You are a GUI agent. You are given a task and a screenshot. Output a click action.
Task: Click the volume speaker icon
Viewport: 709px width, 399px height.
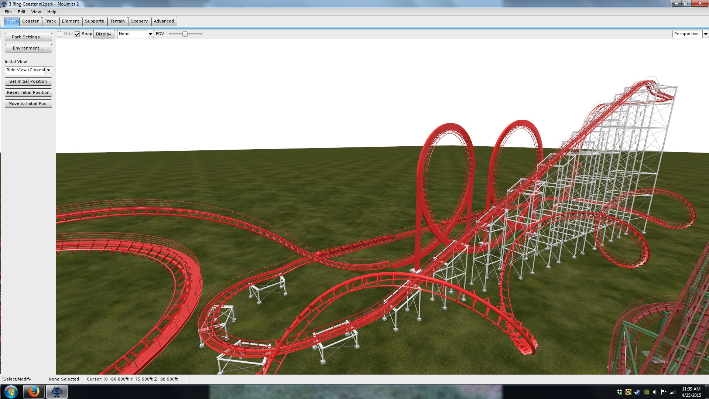pos(655,392)
